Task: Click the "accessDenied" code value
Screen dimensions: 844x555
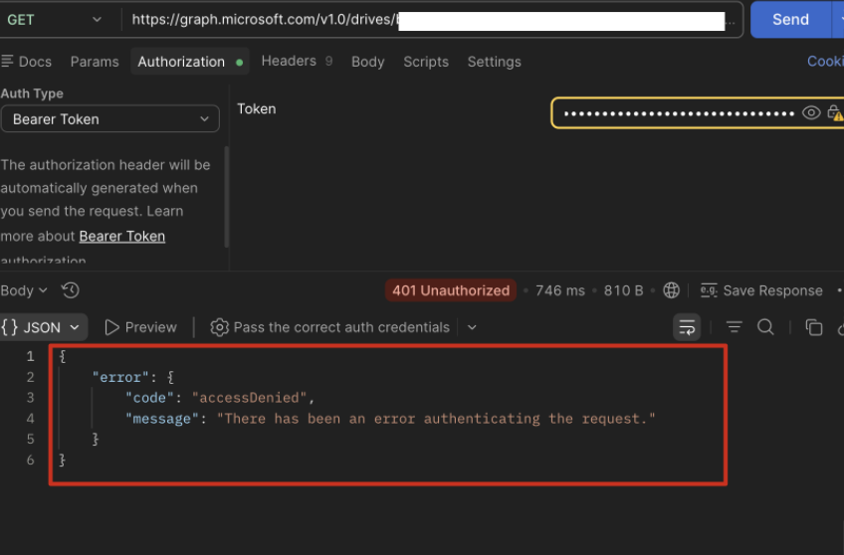Action: 249,398
